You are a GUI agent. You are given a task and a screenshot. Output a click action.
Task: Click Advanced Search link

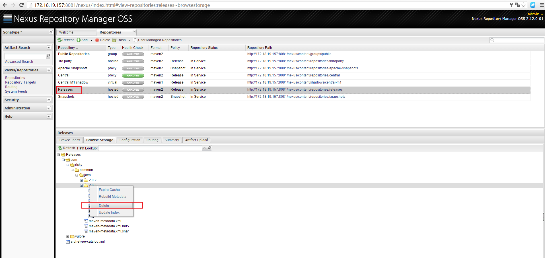click(19, 62)
